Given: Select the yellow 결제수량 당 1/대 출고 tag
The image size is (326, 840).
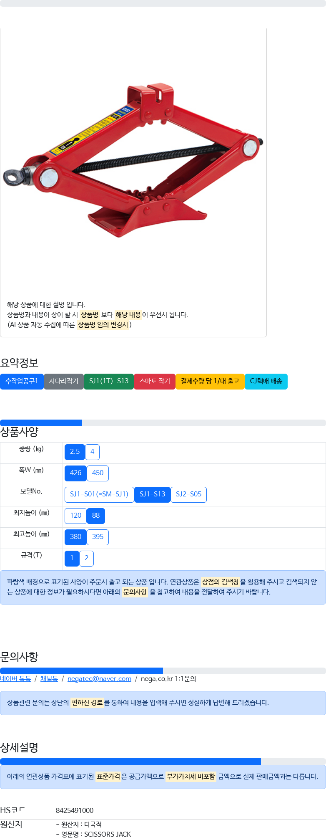Looking at the screenshot, I should 210,381.
